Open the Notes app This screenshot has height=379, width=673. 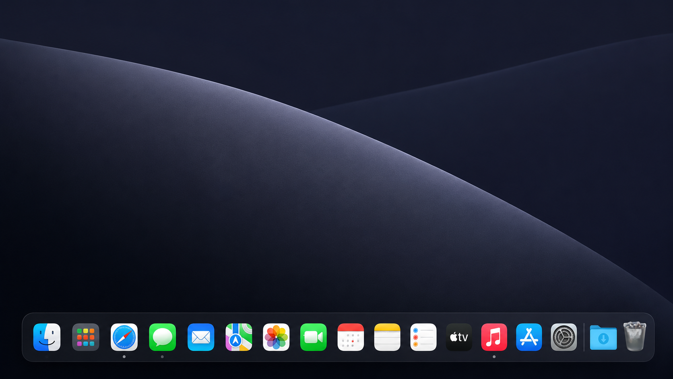(x=387, y=337)
